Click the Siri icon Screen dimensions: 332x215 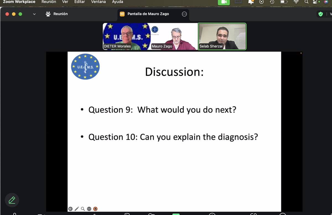[326, 2]
